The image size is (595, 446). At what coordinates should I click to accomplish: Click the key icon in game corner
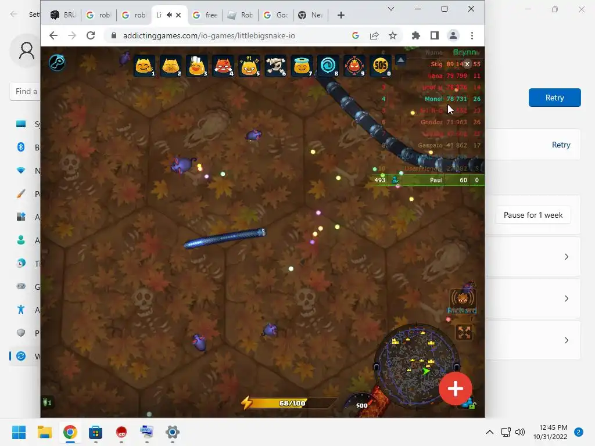[57, 63]
